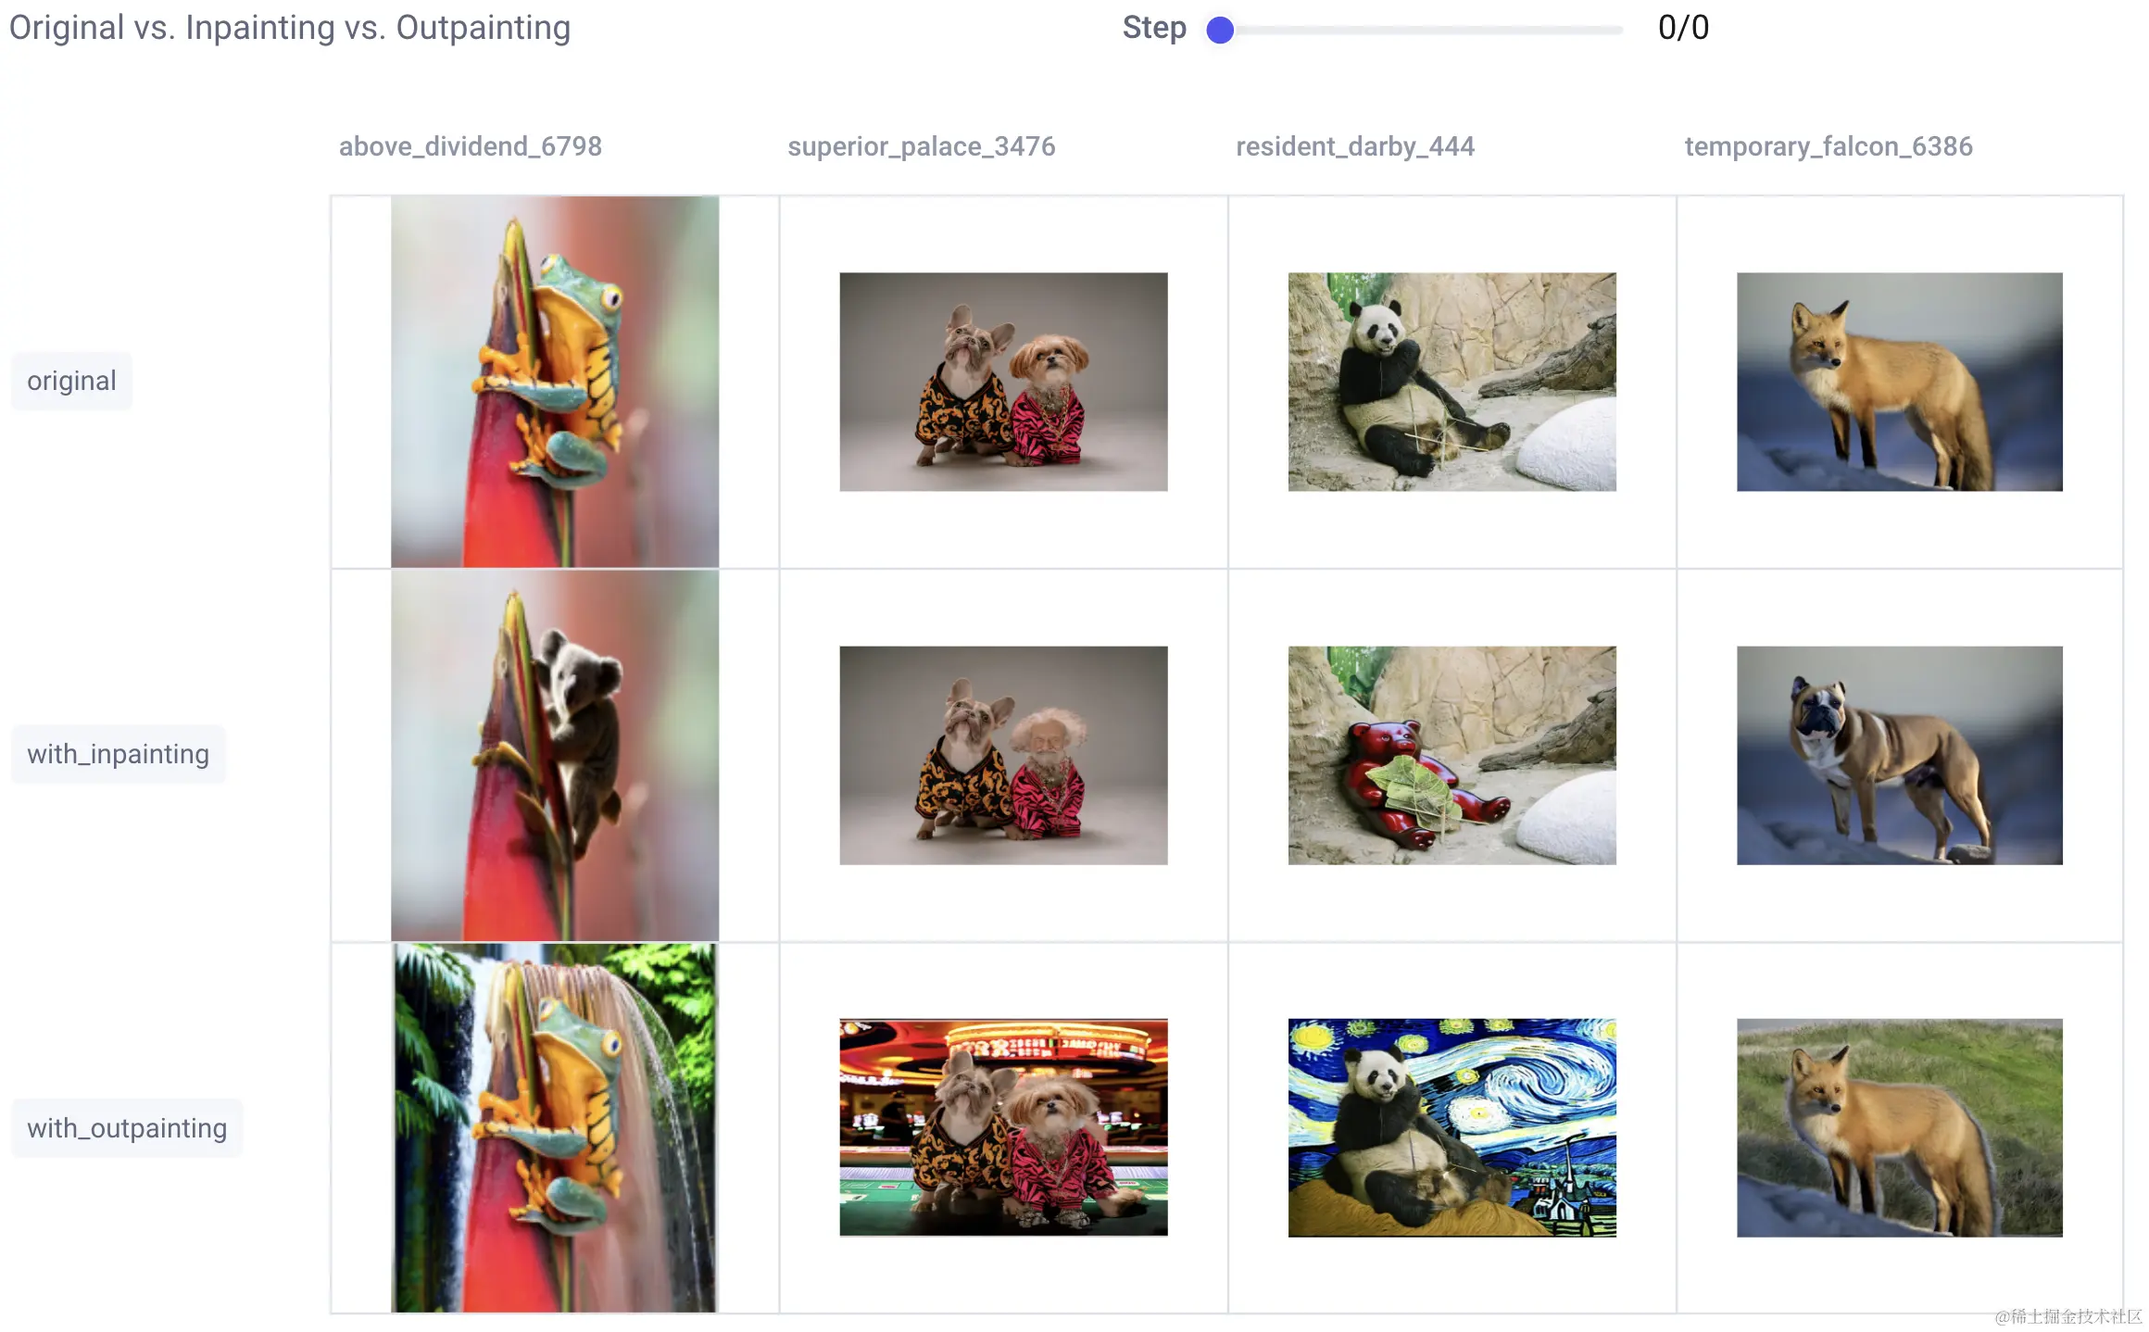The image size is (2149, 1332).
Task: Select the original row label
Action: click(x=71, y=381)
